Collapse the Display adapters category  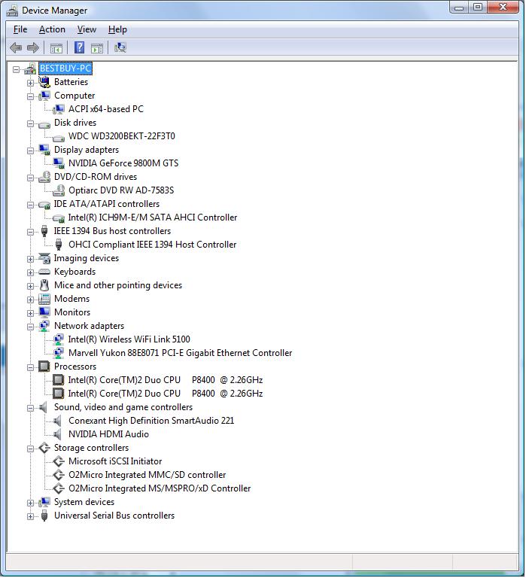(31, 151)
